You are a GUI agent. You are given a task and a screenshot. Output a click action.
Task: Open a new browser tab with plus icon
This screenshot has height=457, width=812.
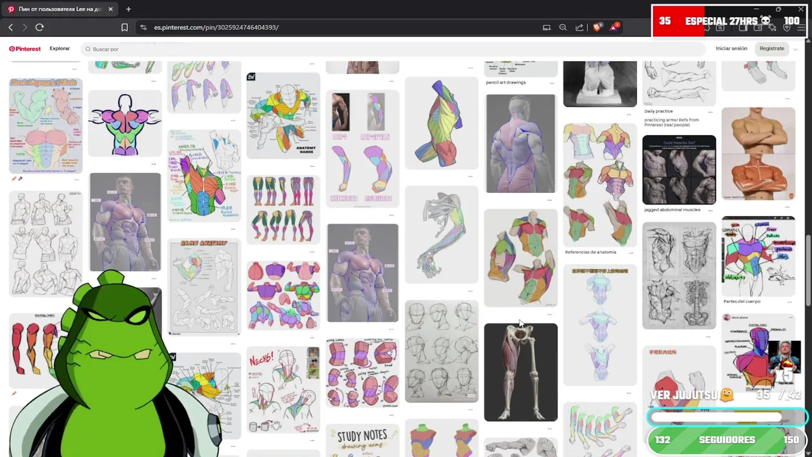pos(128,9)
